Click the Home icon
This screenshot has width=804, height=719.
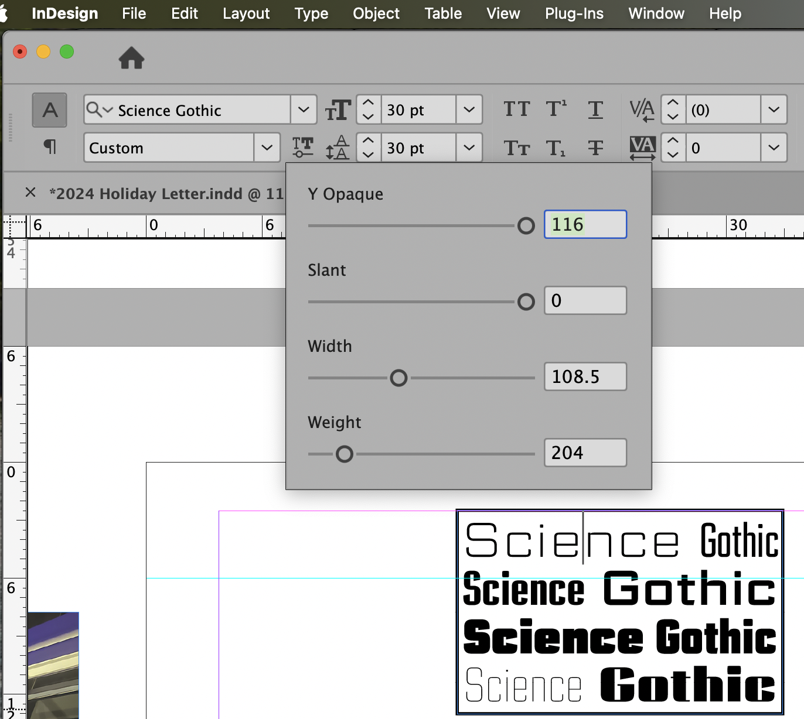131,58
